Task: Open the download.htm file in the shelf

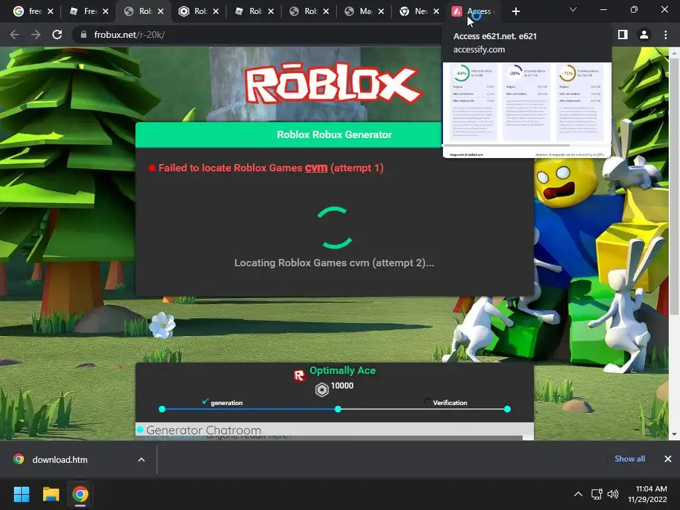Action: (x=60, y=460)
